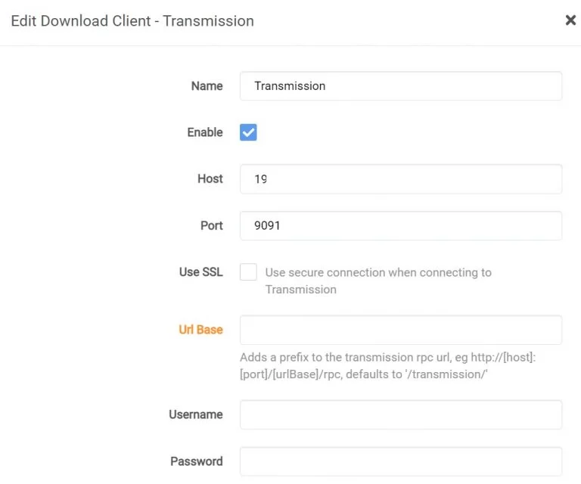Viewport: 581px width, 484px height.
Task: Focus the Host address field
Action: pyautogui.click(x=400, y=179)
